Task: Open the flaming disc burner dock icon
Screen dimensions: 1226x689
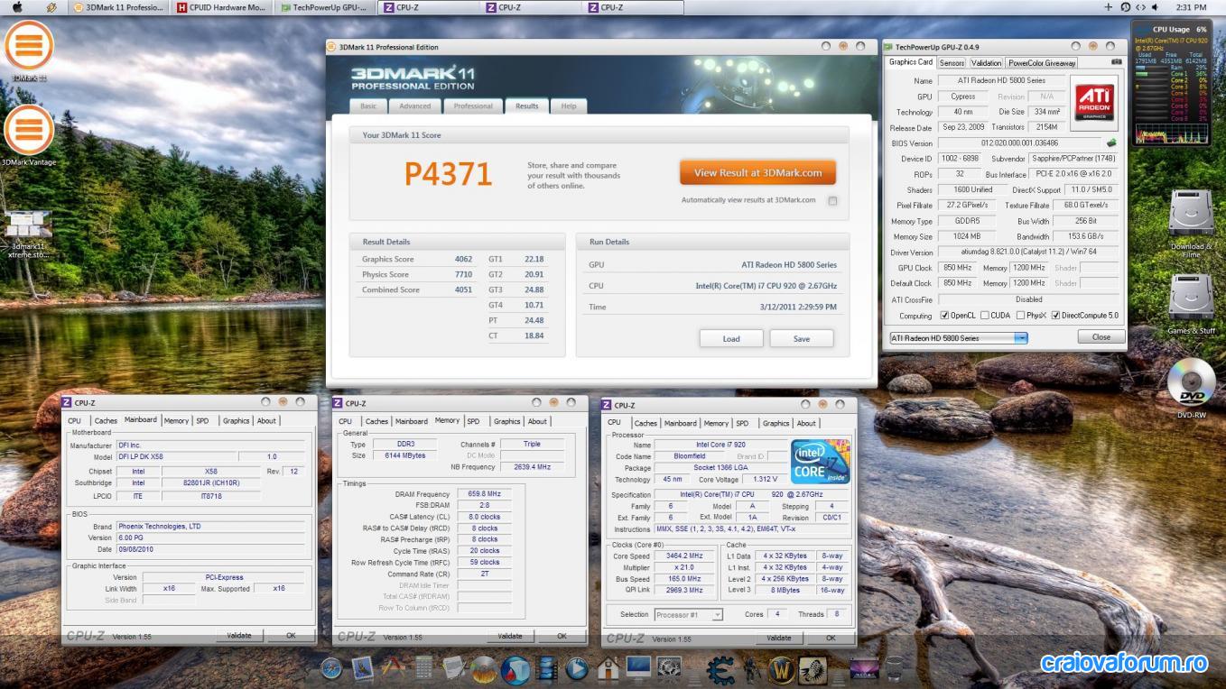Action: tap(484, 669)
